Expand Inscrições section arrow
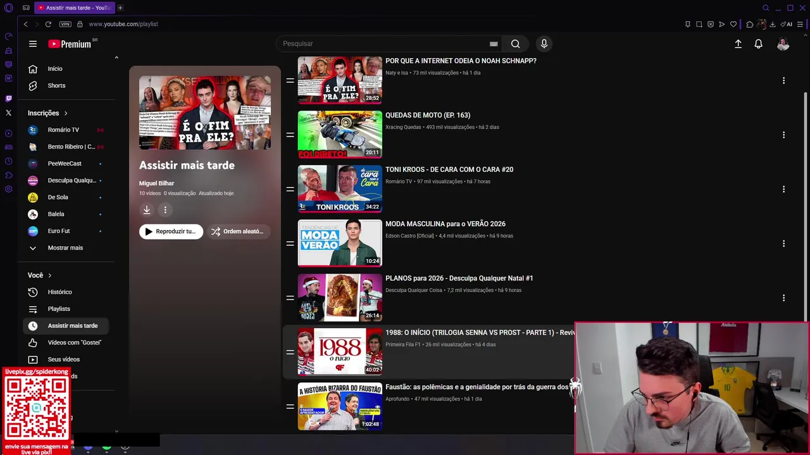The image size is (810, 455). point(65,113)
